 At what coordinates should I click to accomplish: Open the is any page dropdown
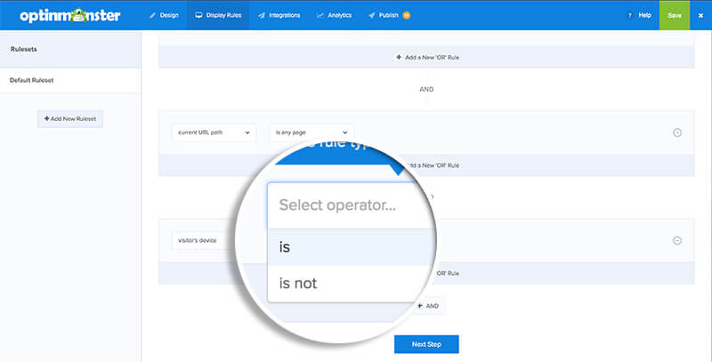point(311,133)
